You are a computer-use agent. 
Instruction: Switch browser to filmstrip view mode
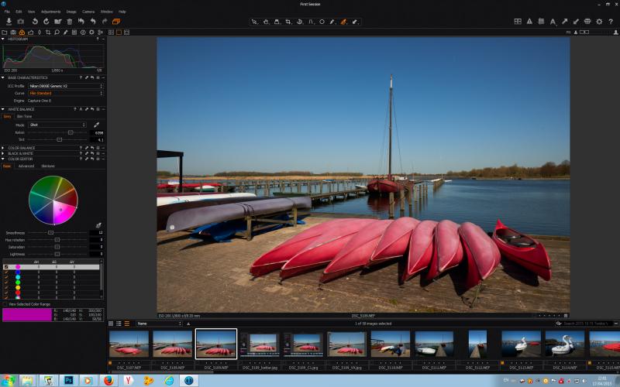[127, 324]
